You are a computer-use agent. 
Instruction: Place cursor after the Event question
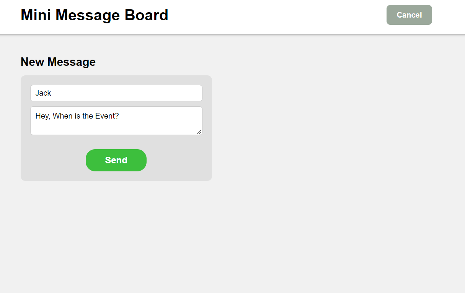pos(119,116)
